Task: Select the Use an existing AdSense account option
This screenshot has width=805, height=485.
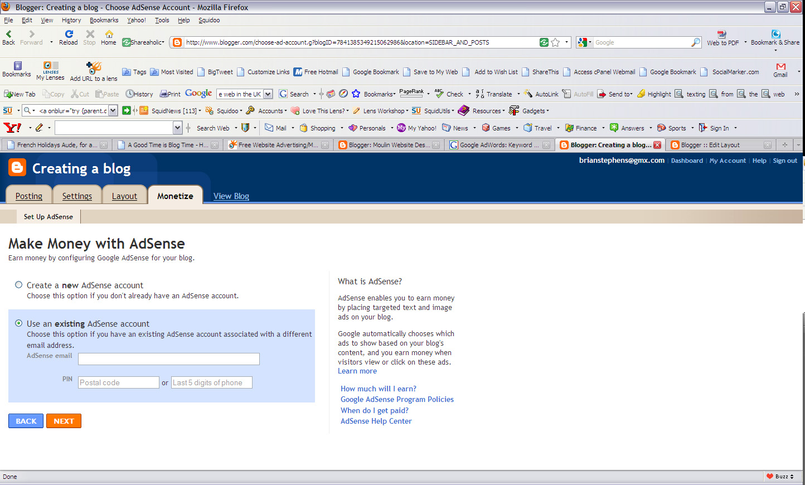Action: [18, 323]
